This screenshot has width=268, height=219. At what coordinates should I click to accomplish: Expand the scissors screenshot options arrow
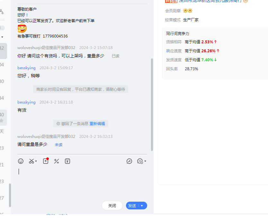click(x=36, y=161)
